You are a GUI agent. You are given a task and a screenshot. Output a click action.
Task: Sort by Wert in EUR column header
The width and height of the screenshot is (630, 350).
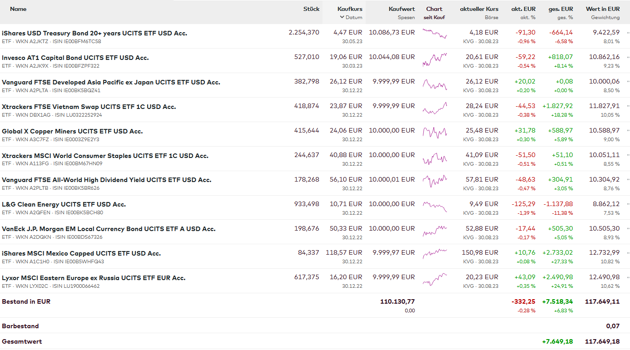(x=602, y=9)
